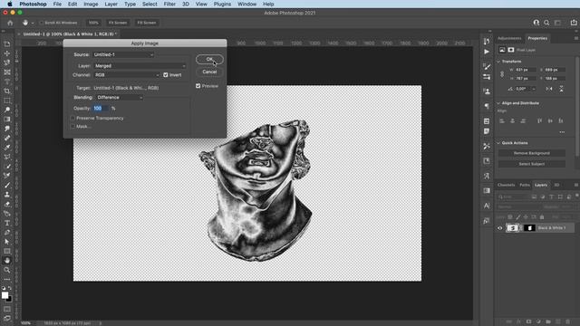Collapse the Transform section
This screenshot has height=326, width=580.
tap(498, 62)
